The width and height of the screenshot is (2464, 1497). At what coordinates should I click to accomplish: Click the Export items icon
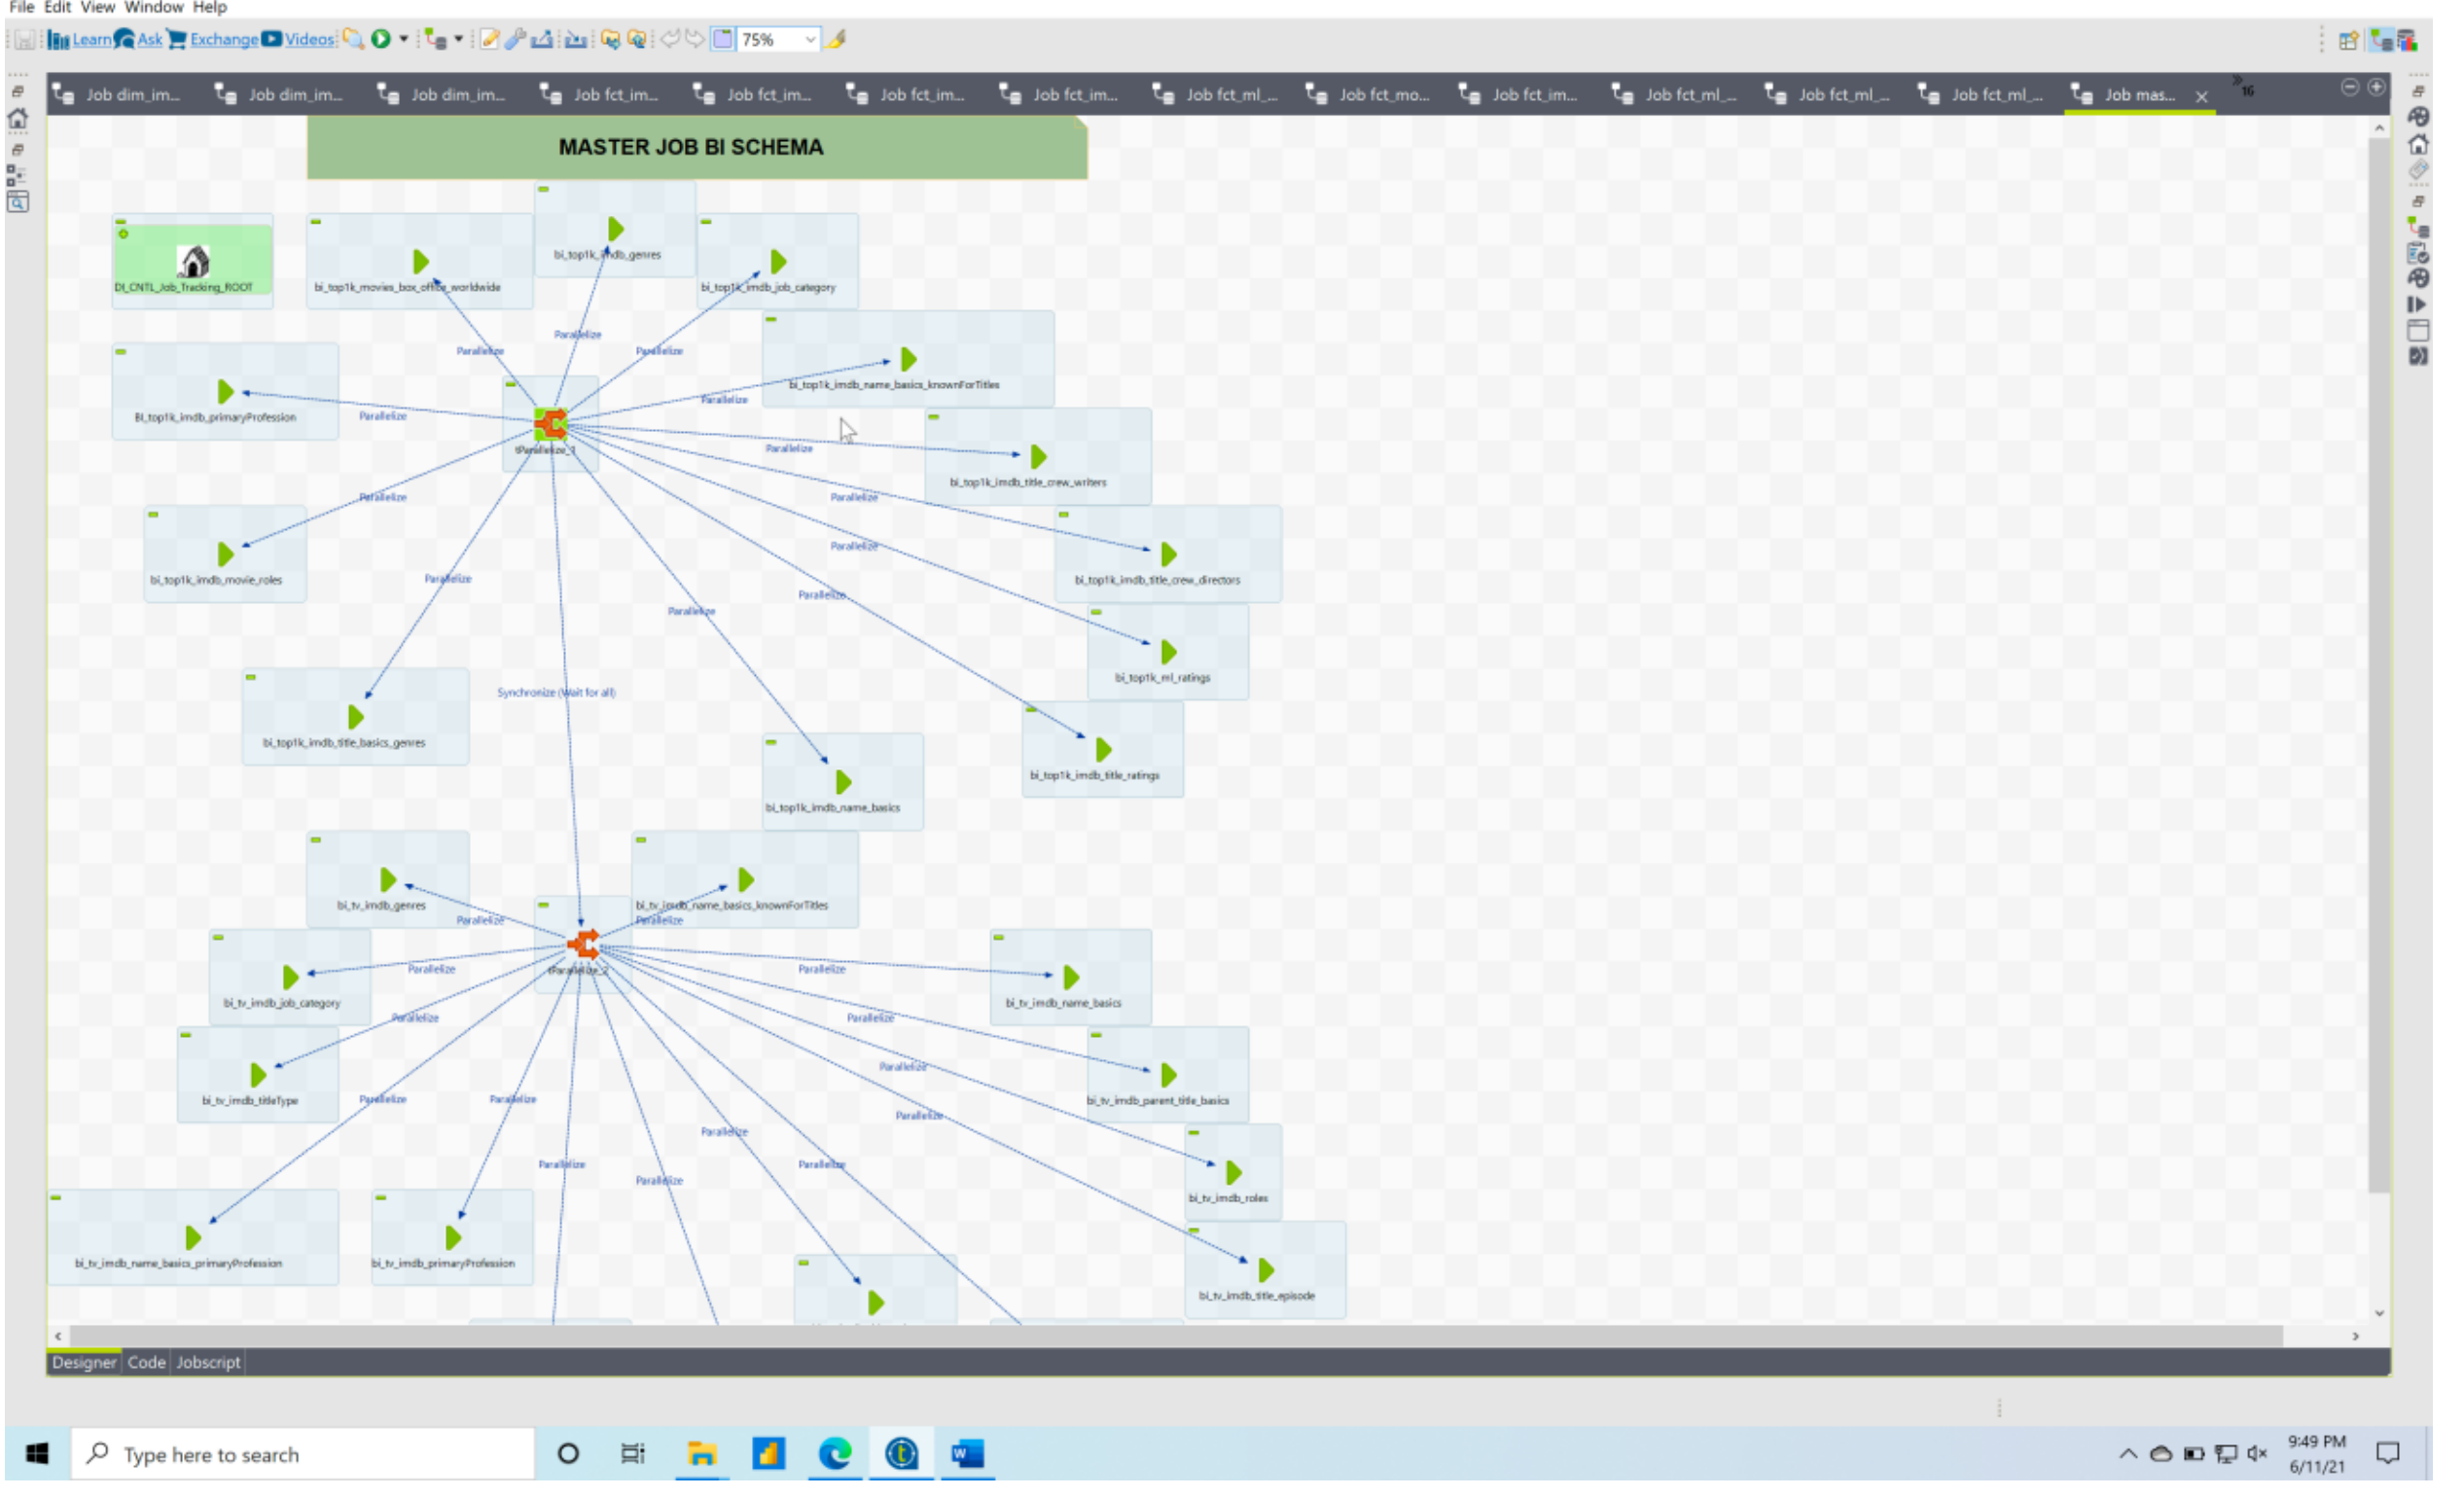543,39
